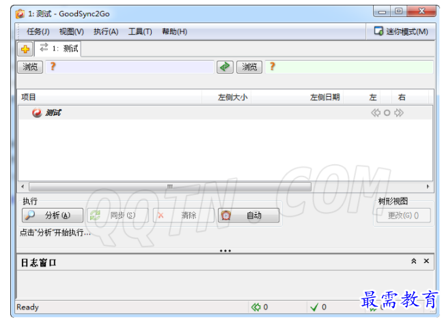Collapse the 日志窗口 with double chevron
The height and width of the screenshot is (321, 444).
[x=414, y=261]
